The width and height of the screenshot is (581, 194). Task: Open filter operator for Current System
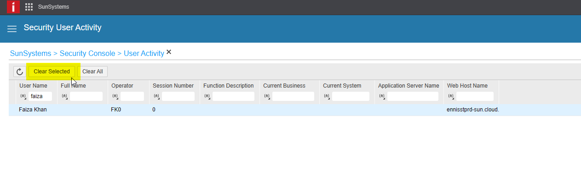click(x=327, y=96)
